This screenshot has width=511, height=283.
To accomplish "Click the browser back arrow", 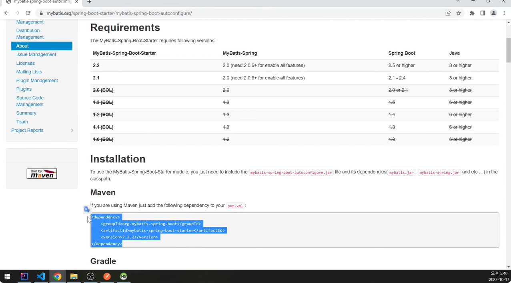I will pos(6,13).
